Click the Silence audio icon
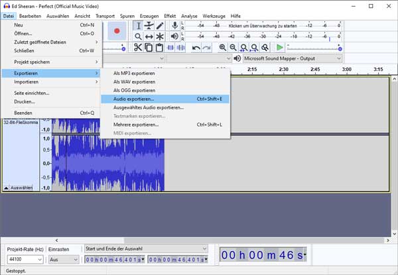Viewport: 398px width, 275px height. pos(180,48)
